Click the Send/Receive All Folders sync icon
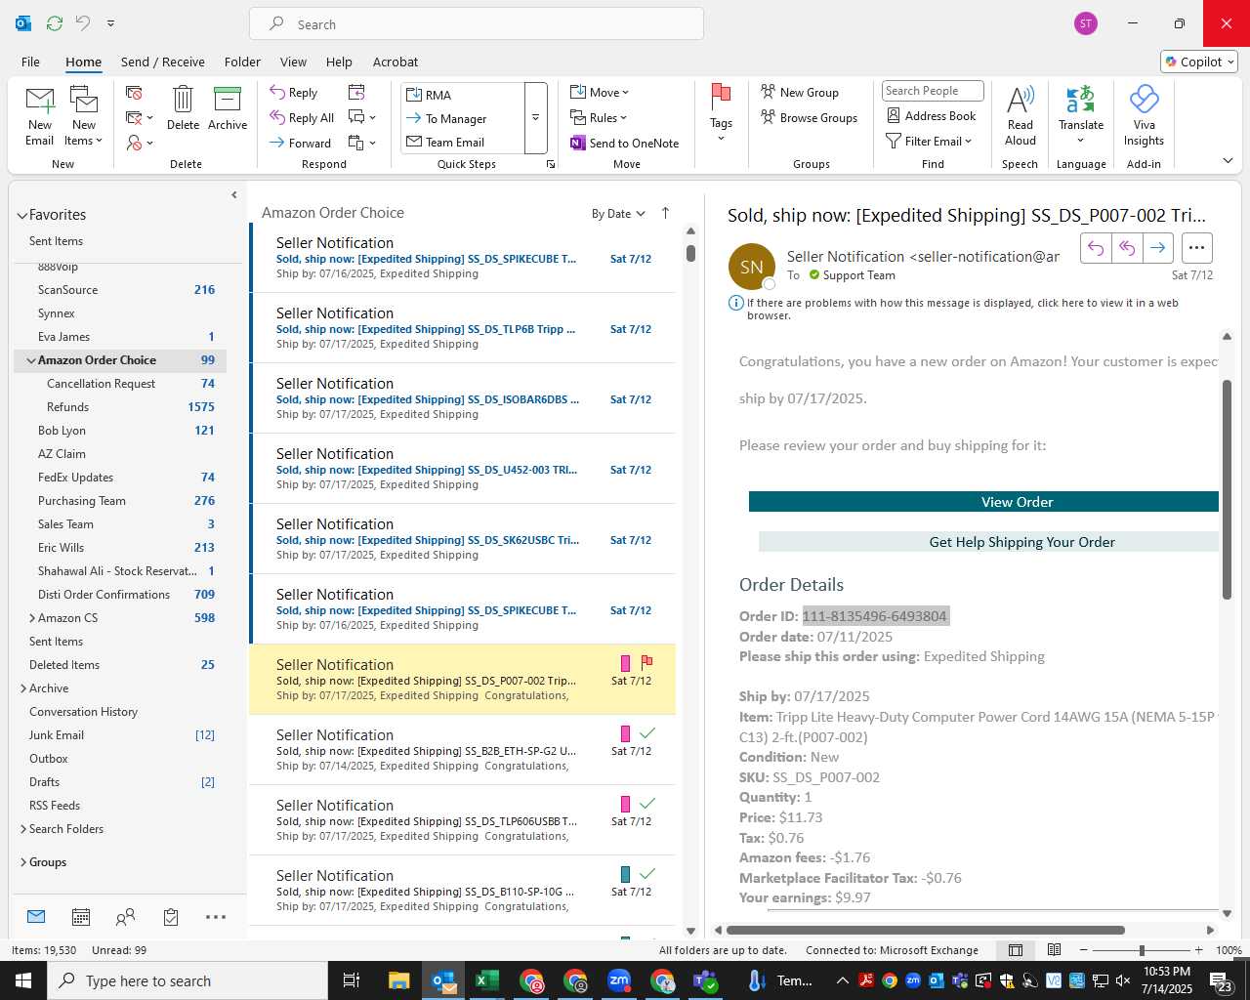Screen dimensions: 1250x1000 point(55,23)
